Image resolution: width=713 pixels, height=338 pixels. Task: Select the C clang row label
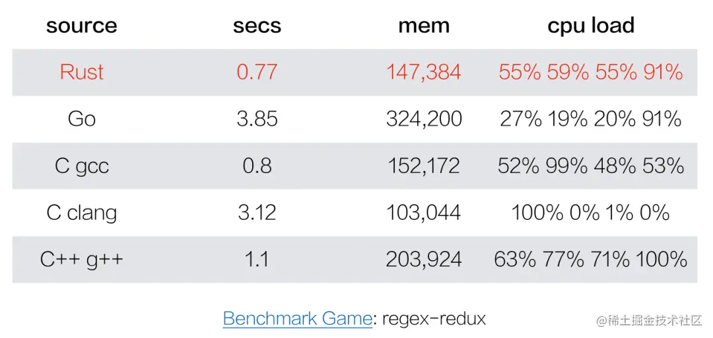82,213
